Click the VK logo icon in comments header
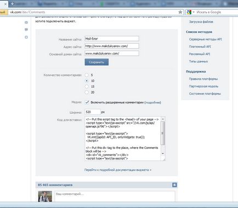This screenshot has height=208, width=238. [174, 185]
